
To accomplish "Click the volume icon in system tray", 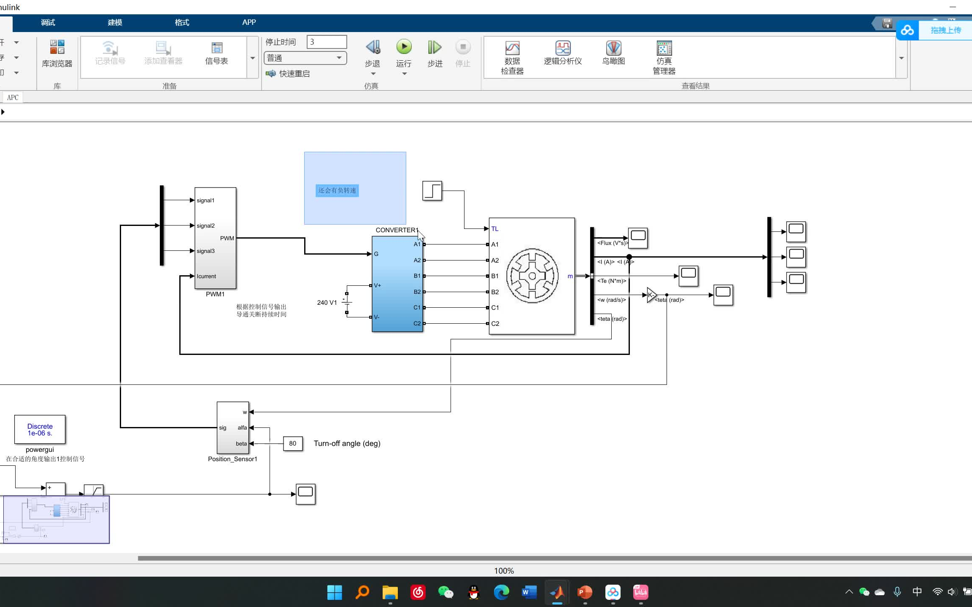I will (951, 592).
